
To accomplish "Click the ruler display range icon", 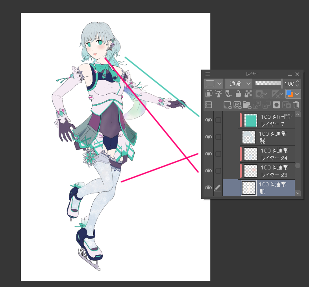I will pos(275,94).
